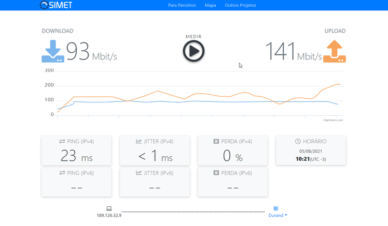The width and height of the screenshot is (388, 226).
Task: Click the chart's 200 axis label
Action: click(49, 85)
